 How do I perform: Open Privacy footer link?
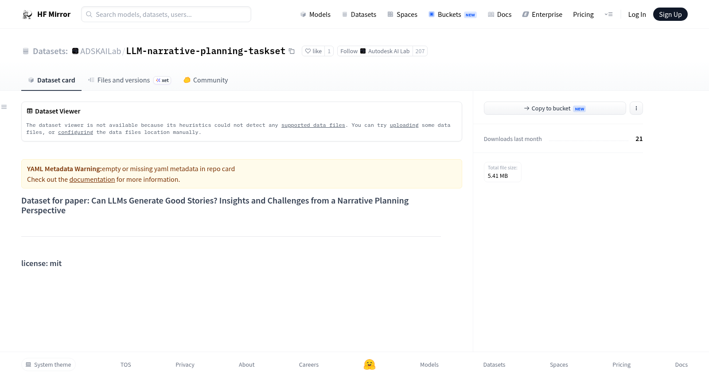coord(185,364)
